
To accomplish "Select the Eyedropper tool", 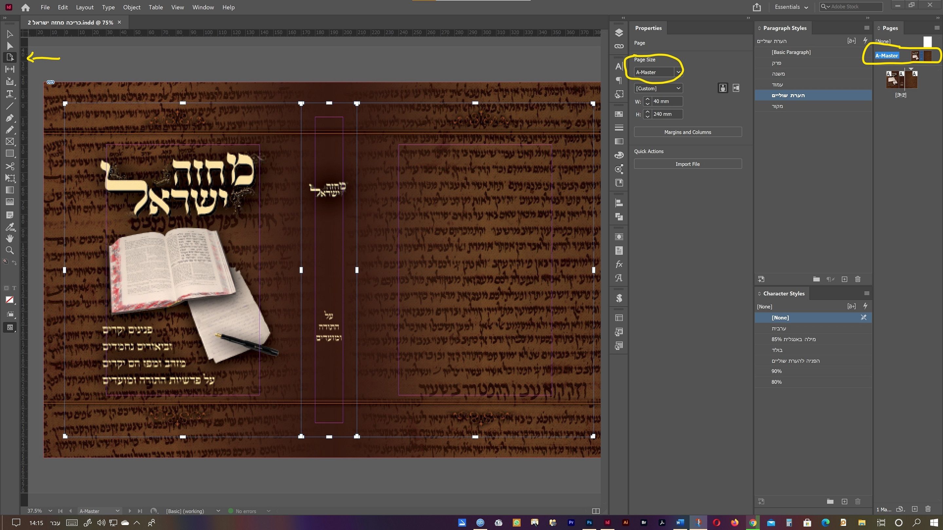I will point(10,227).
